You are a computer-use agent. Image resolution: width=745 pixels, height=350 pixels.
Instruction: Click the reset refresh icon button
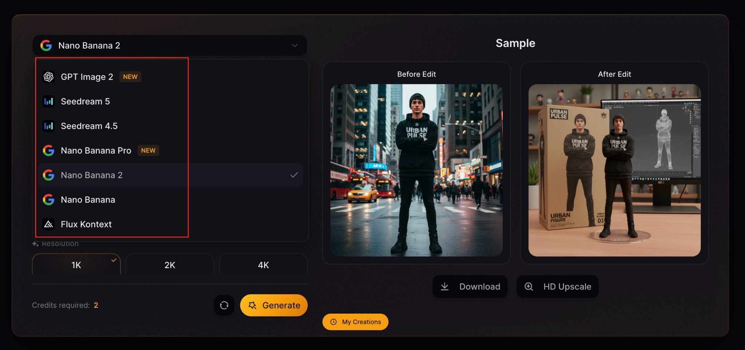(x=224, y=305)
